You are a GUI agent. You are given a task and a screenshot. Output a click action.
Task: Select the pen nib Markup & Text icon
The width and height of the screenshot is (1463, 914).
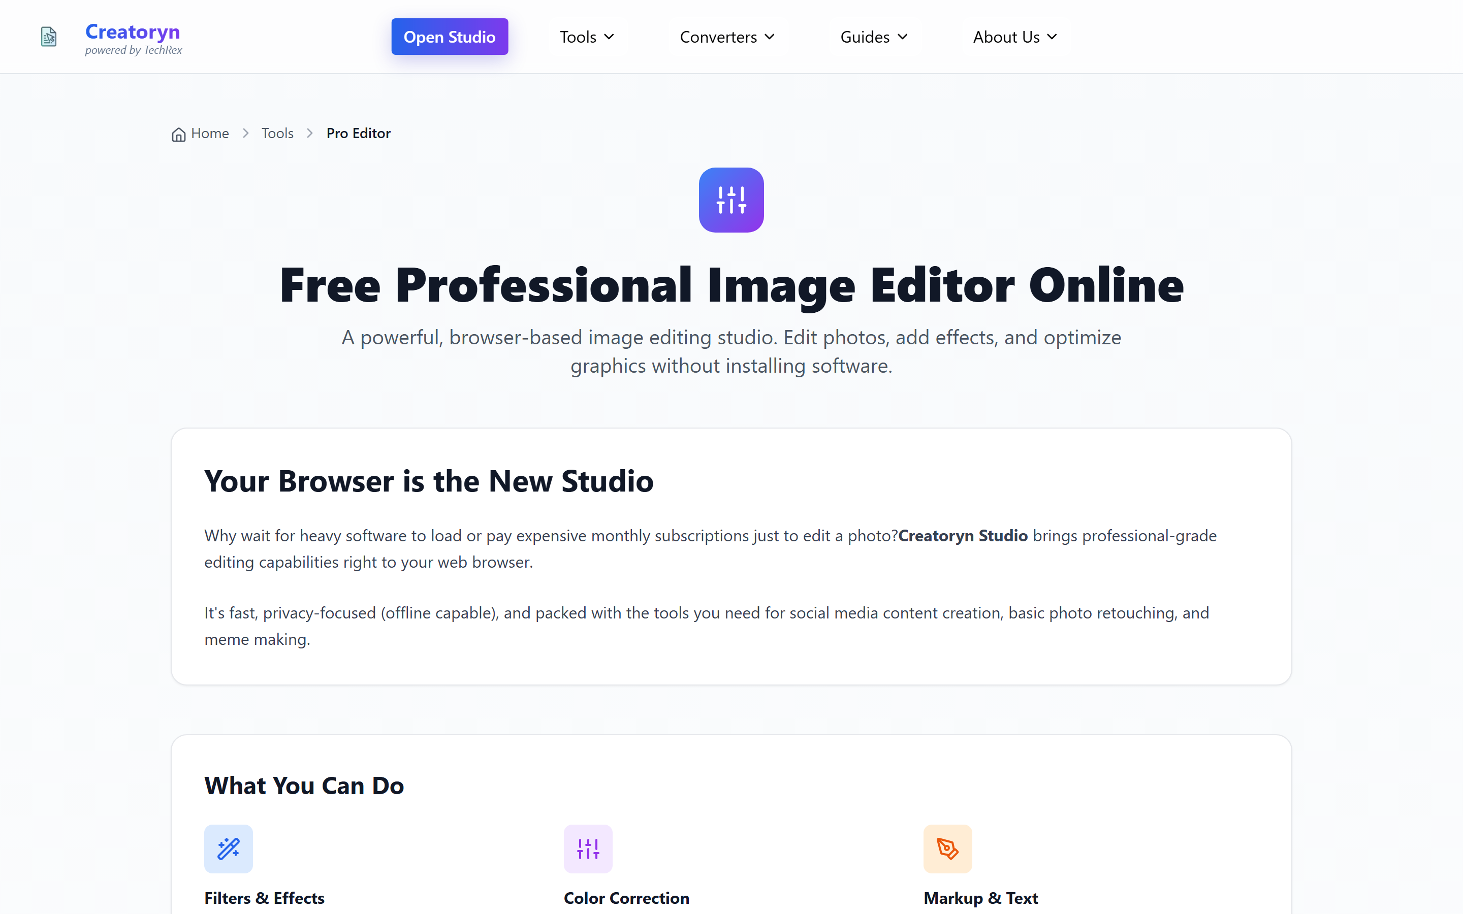[x=947, y=848]
